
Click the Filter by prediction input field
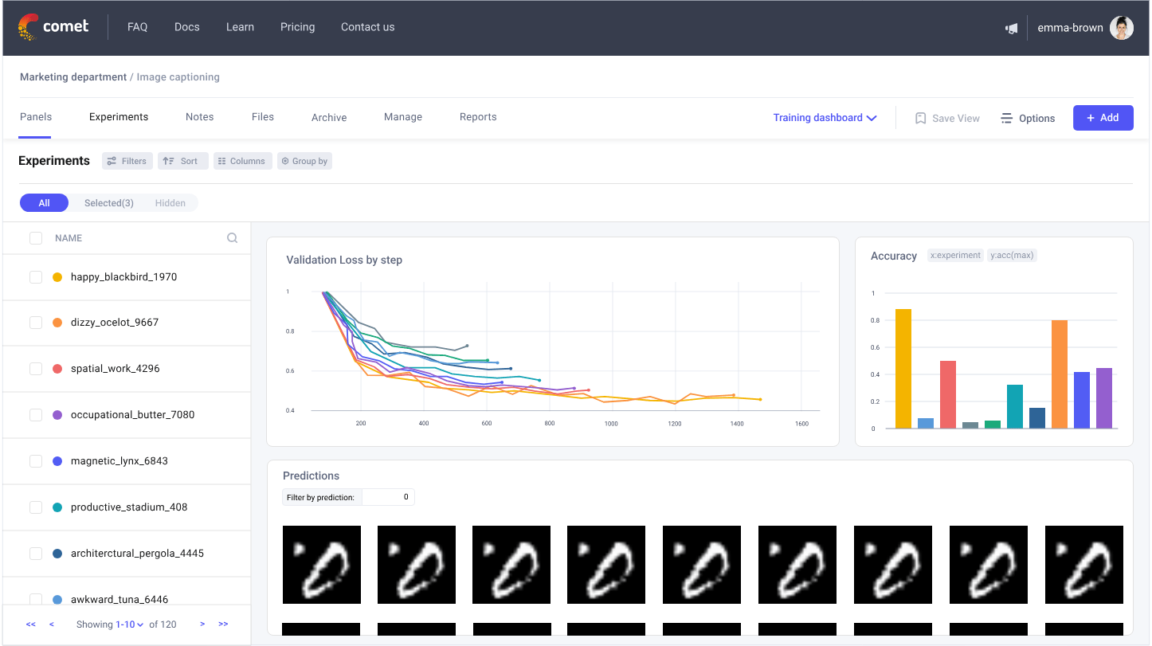(x=388, y=496)
